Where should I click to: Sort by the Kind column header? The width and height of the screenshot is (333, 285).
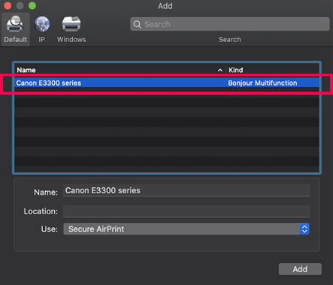point(235,70)
